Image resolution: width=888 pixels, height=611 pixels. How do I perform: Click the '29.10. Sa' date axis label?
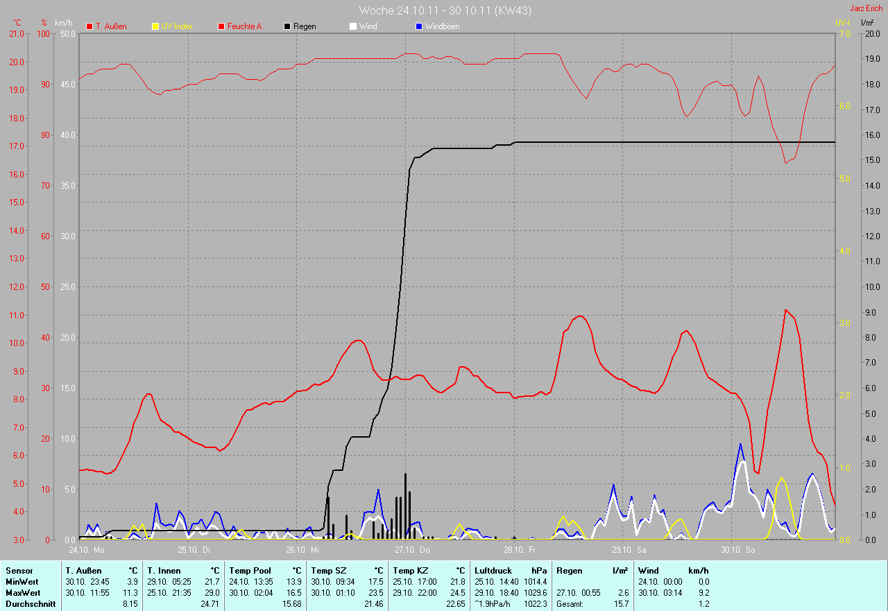point(629,549)
